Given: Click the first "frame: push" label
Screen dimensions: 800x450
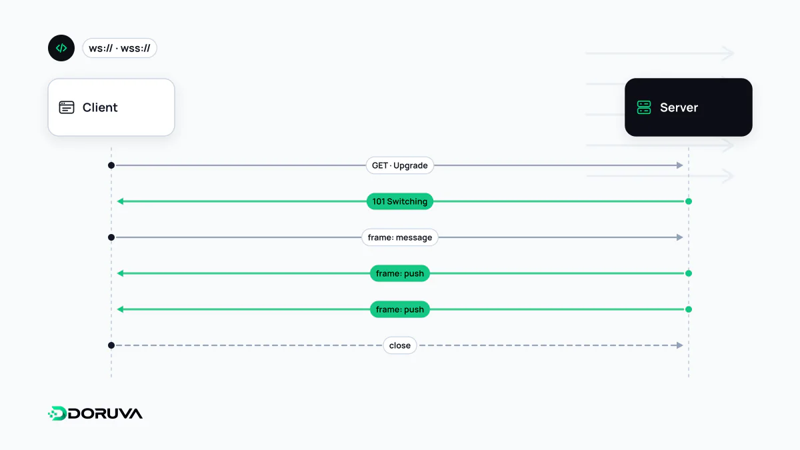Looking at the screenshot, I should click(400, 273).
